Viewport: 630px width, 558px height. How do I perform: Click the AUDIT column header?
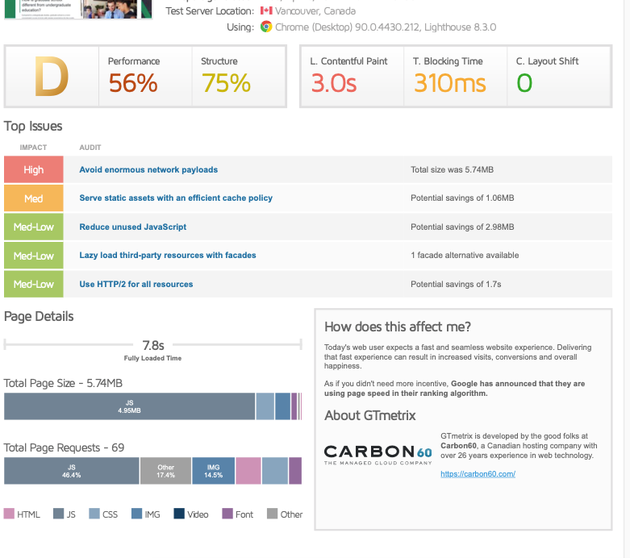(90, 148)
